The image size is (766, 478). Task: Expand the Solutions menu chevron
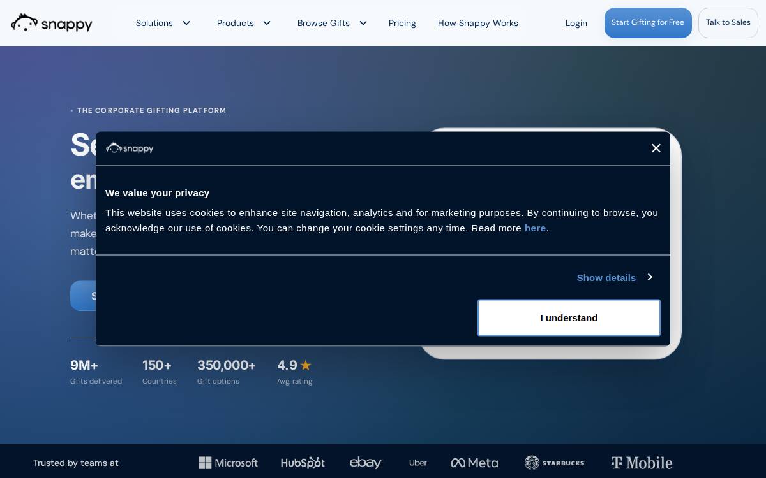click(x=186, y=23)
